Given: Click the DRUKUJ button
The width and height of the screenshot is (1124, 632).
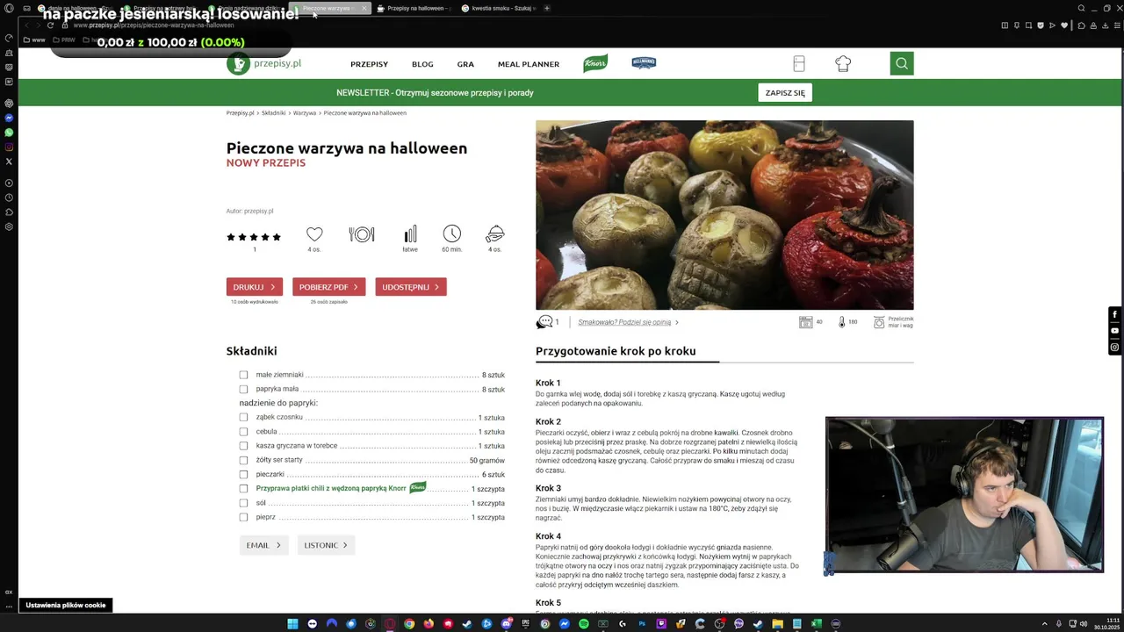Looking at the screenshot, I should point(255,287).
